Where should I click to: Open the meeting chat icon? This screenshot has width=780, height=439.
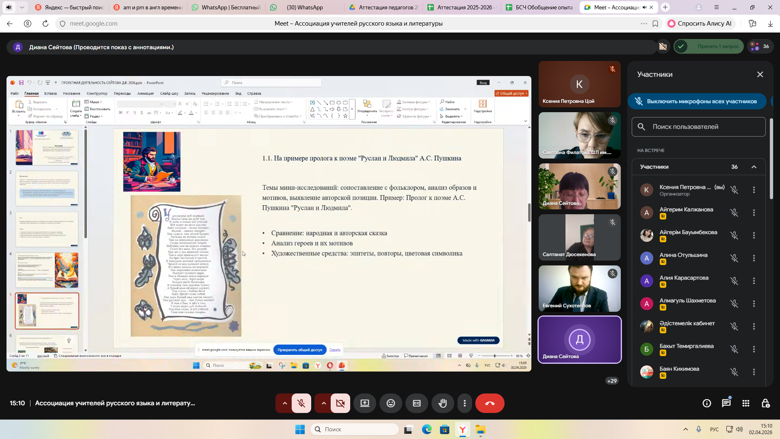pos(726,403)
